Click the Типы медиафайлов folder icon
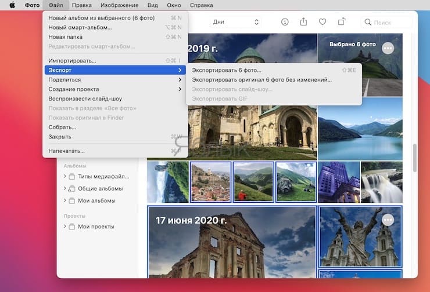The height and width of the screenshot is (292, 430). [72, 177]
